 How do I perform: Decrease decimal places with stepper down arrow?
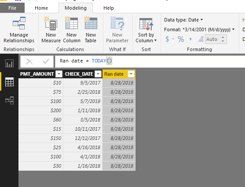click(223, 41)
